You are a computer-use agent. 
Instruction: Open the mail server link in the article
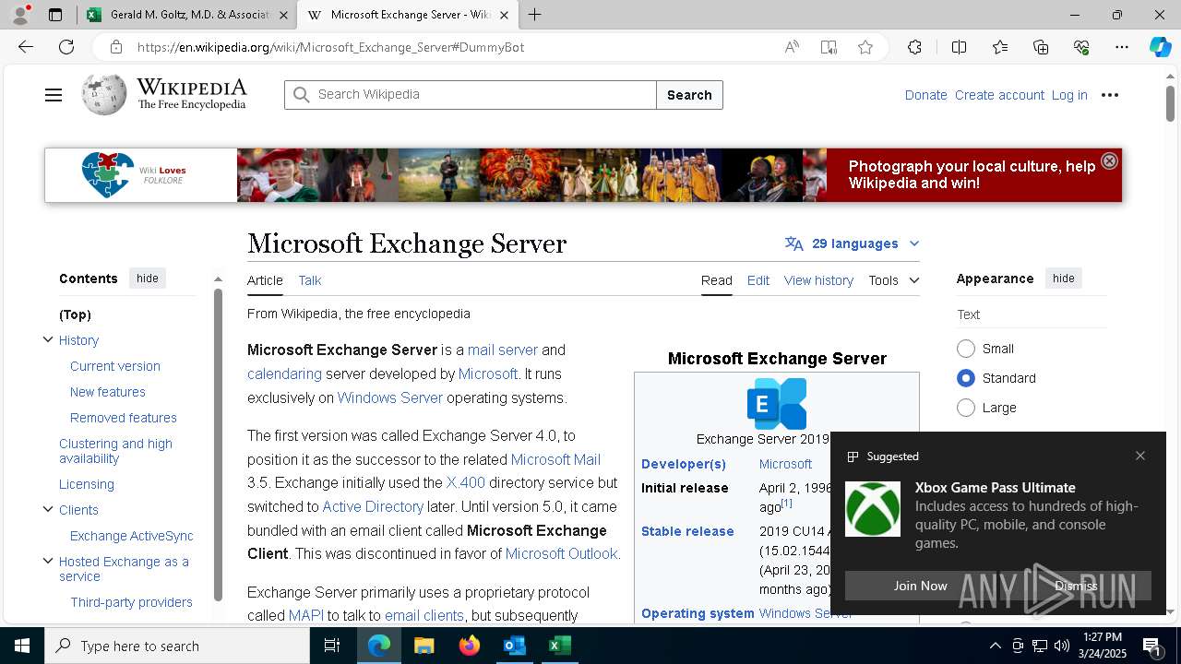[x=503, y=350]
